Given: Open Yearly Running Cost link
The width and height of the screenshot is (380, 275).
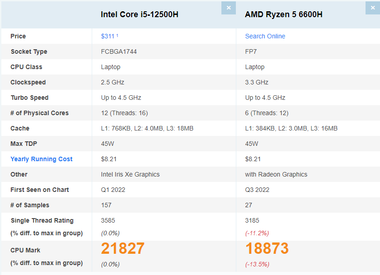Looking at the screenshot, I should tap(42, 159).
